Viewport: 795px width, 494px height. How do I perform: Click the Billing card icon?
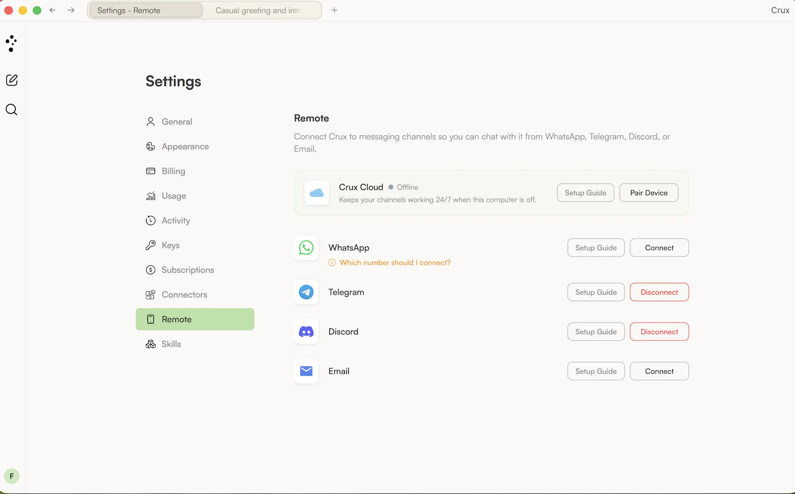[151, 171]
